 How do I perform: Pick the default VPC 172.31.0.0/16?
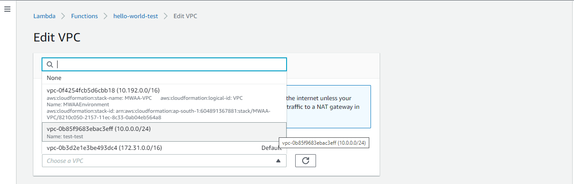click(104, 148)
